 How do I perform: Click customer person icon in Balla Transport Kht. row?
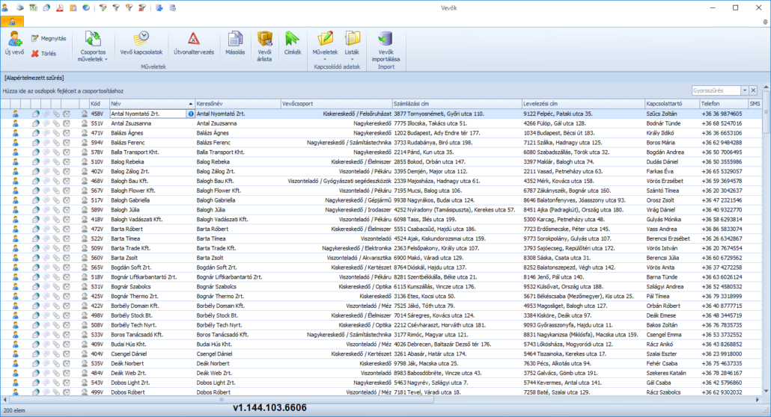(x=16, y=152)
